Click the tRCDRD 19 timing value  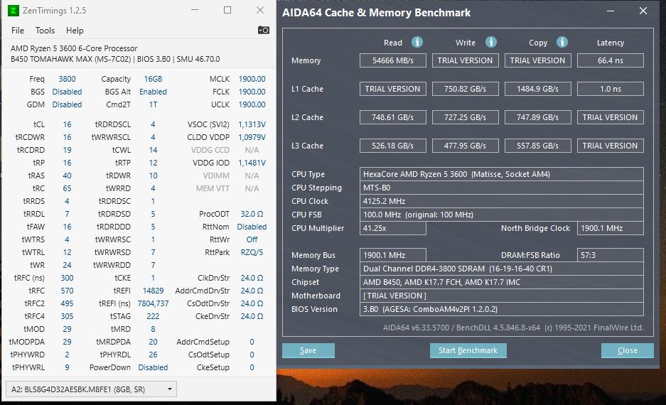click(x=67, y=150)
